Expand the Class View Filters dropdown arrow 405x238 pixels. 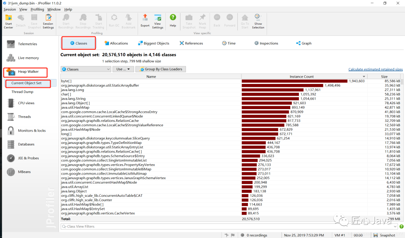(x=395, y=226)
